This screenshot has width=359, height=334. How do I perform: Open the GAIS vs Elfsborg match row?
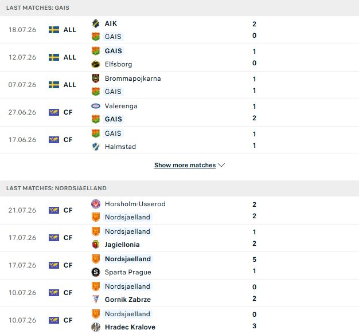(x=179, y=57)
